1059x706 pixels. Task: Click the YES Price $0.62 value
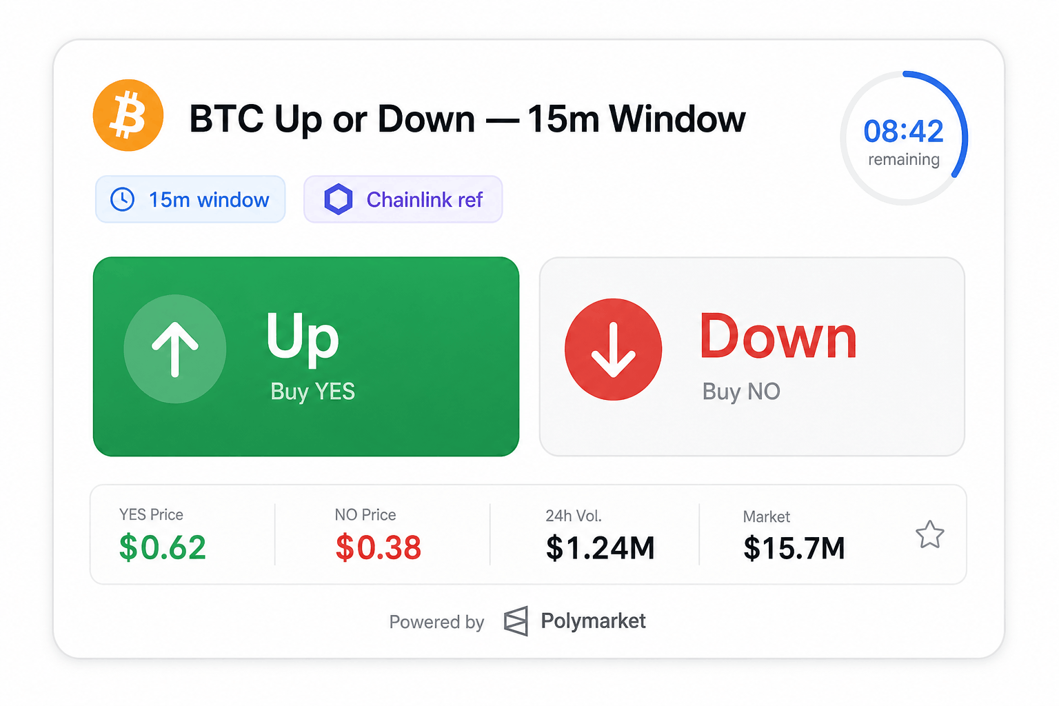pyautogui.click(x=163, y=547)
